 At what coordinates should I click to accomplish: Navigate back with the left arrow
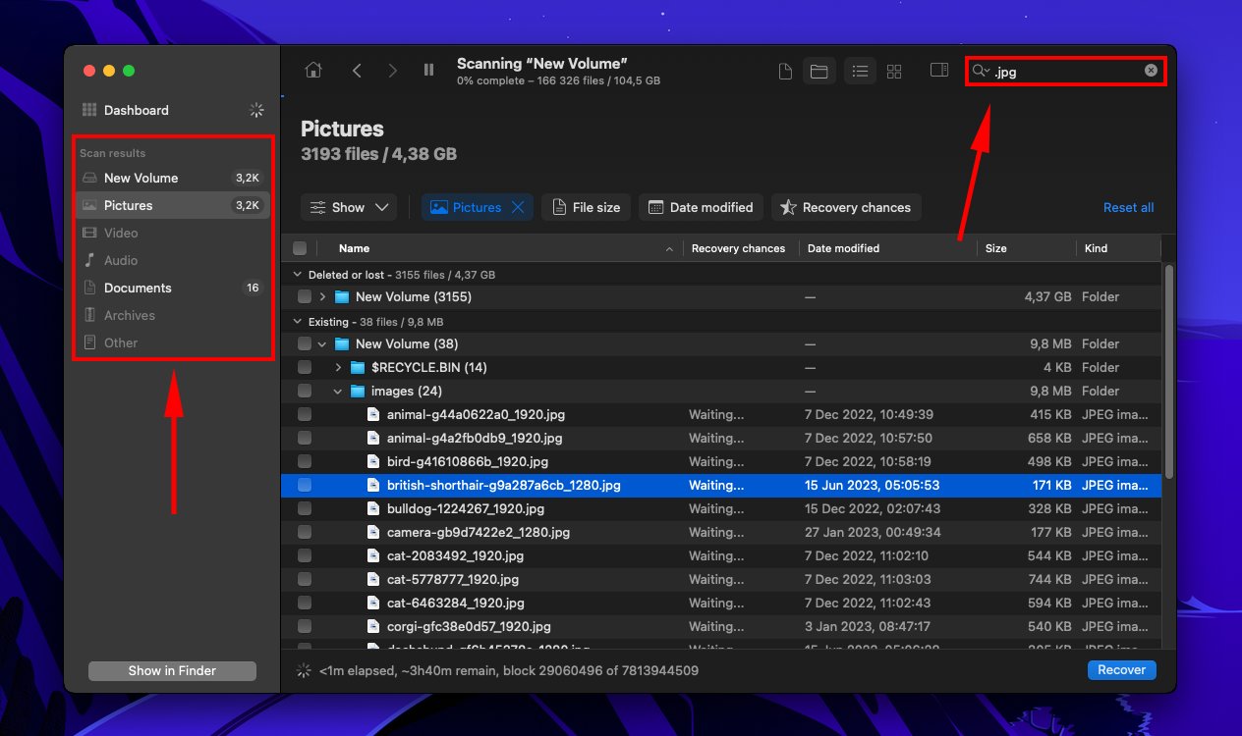357,71
